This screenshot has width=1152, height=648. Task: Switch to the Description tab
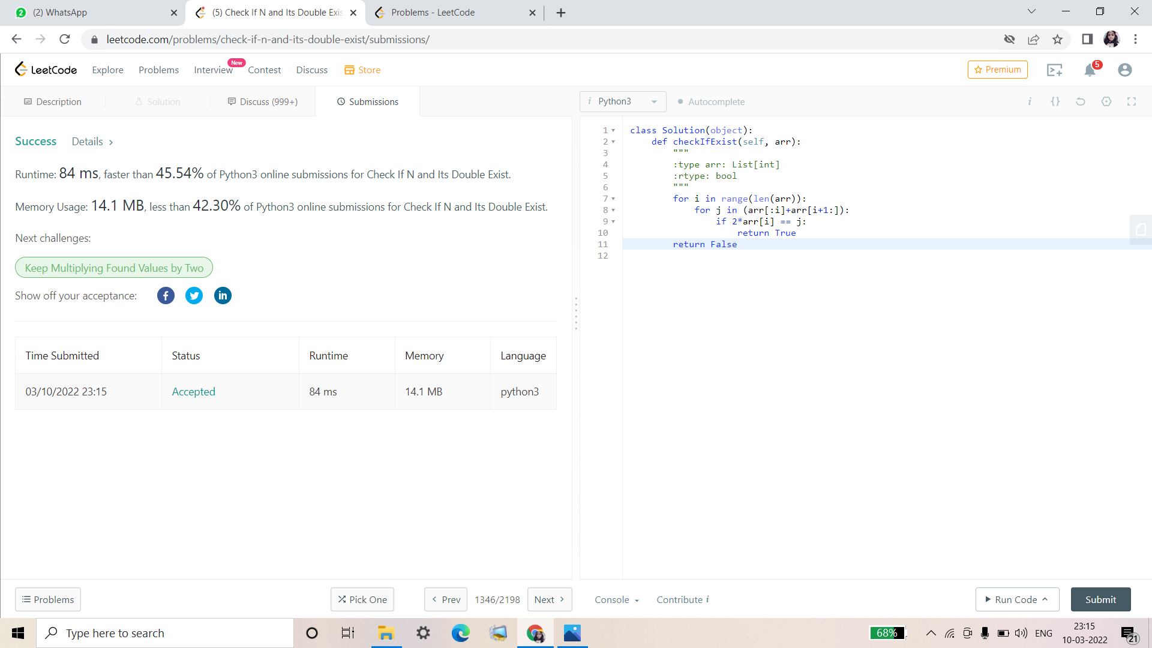(53, 101)
